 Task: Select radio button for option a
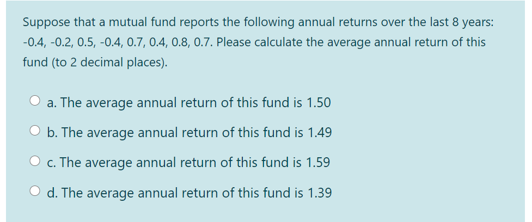[x=35, y=100]
